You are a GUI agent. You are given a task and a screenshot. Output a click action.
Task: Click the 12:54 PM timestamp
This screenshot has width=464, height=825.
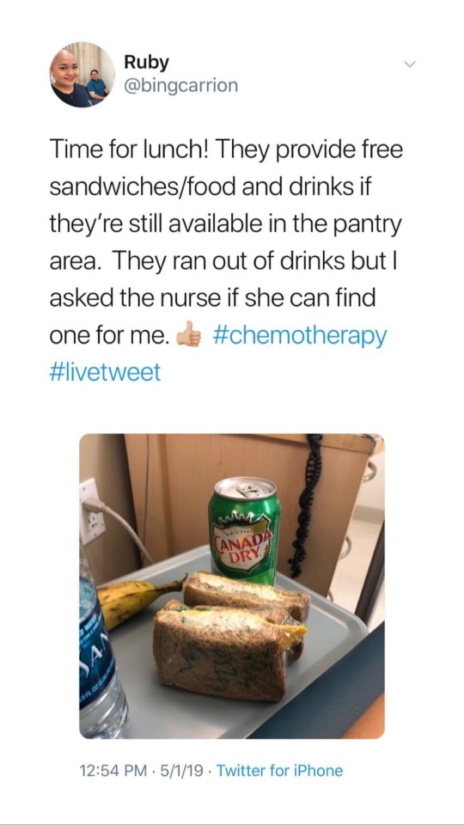pos(113,772)
